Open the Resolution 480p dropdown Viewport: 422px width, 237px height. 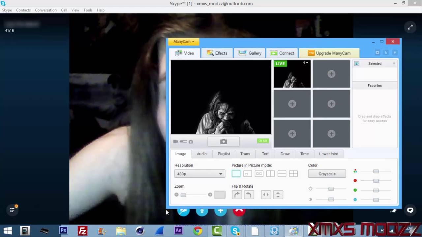click(200, 174)
